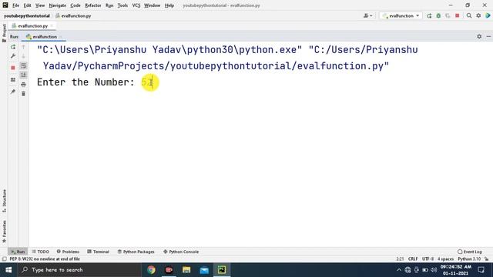The width and height of the screenshot is (493, 277).
Task: Click evalfunction.py breadcrumb in navigation bar
Action: (x=73, y=15)
